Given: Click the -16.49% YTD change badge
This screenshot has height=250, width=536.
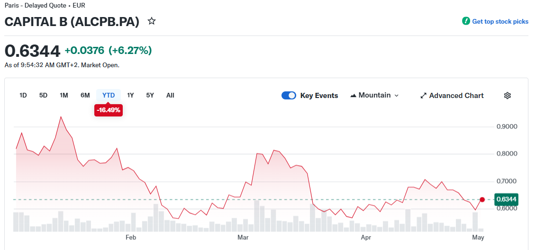Looking at the screenshot, I should click(109, 110).
